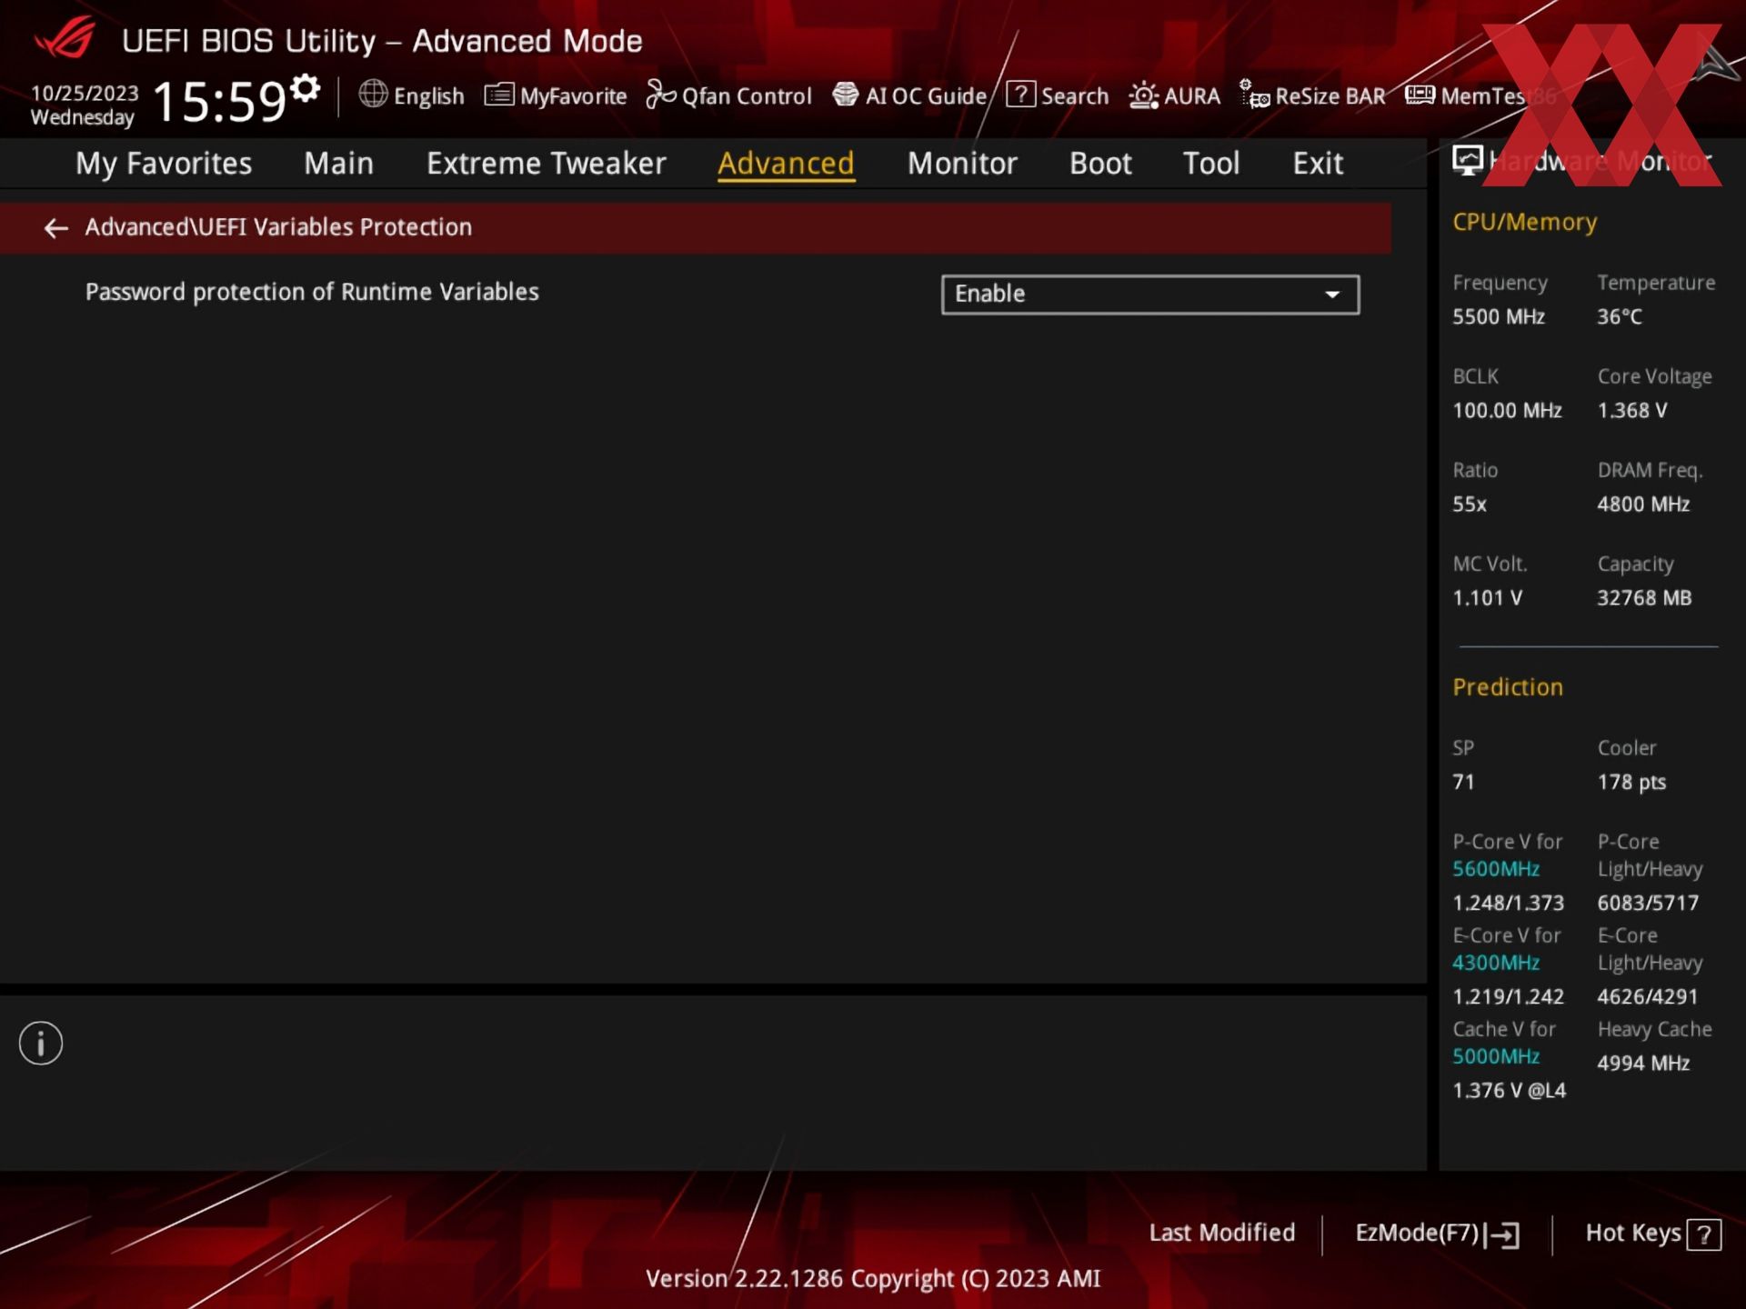Click the 4300MHz E-Core text
The image size is (1746, 1309).
tap(1496, 963)
